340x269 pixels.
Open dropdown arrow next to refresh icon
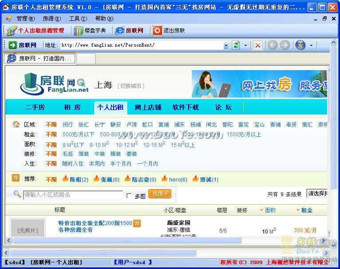(x=245, y=45)
